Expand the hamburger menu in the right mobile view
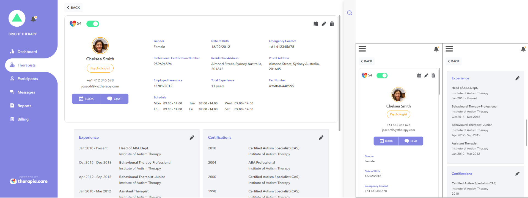Screen dimensions: 528x198 [449, 49]
